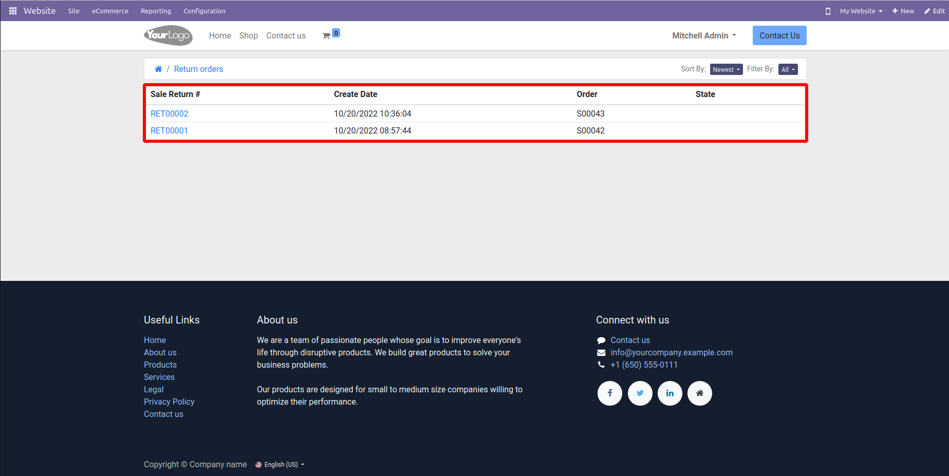
Task: Click order number S00043
Action: pos(590,113)
